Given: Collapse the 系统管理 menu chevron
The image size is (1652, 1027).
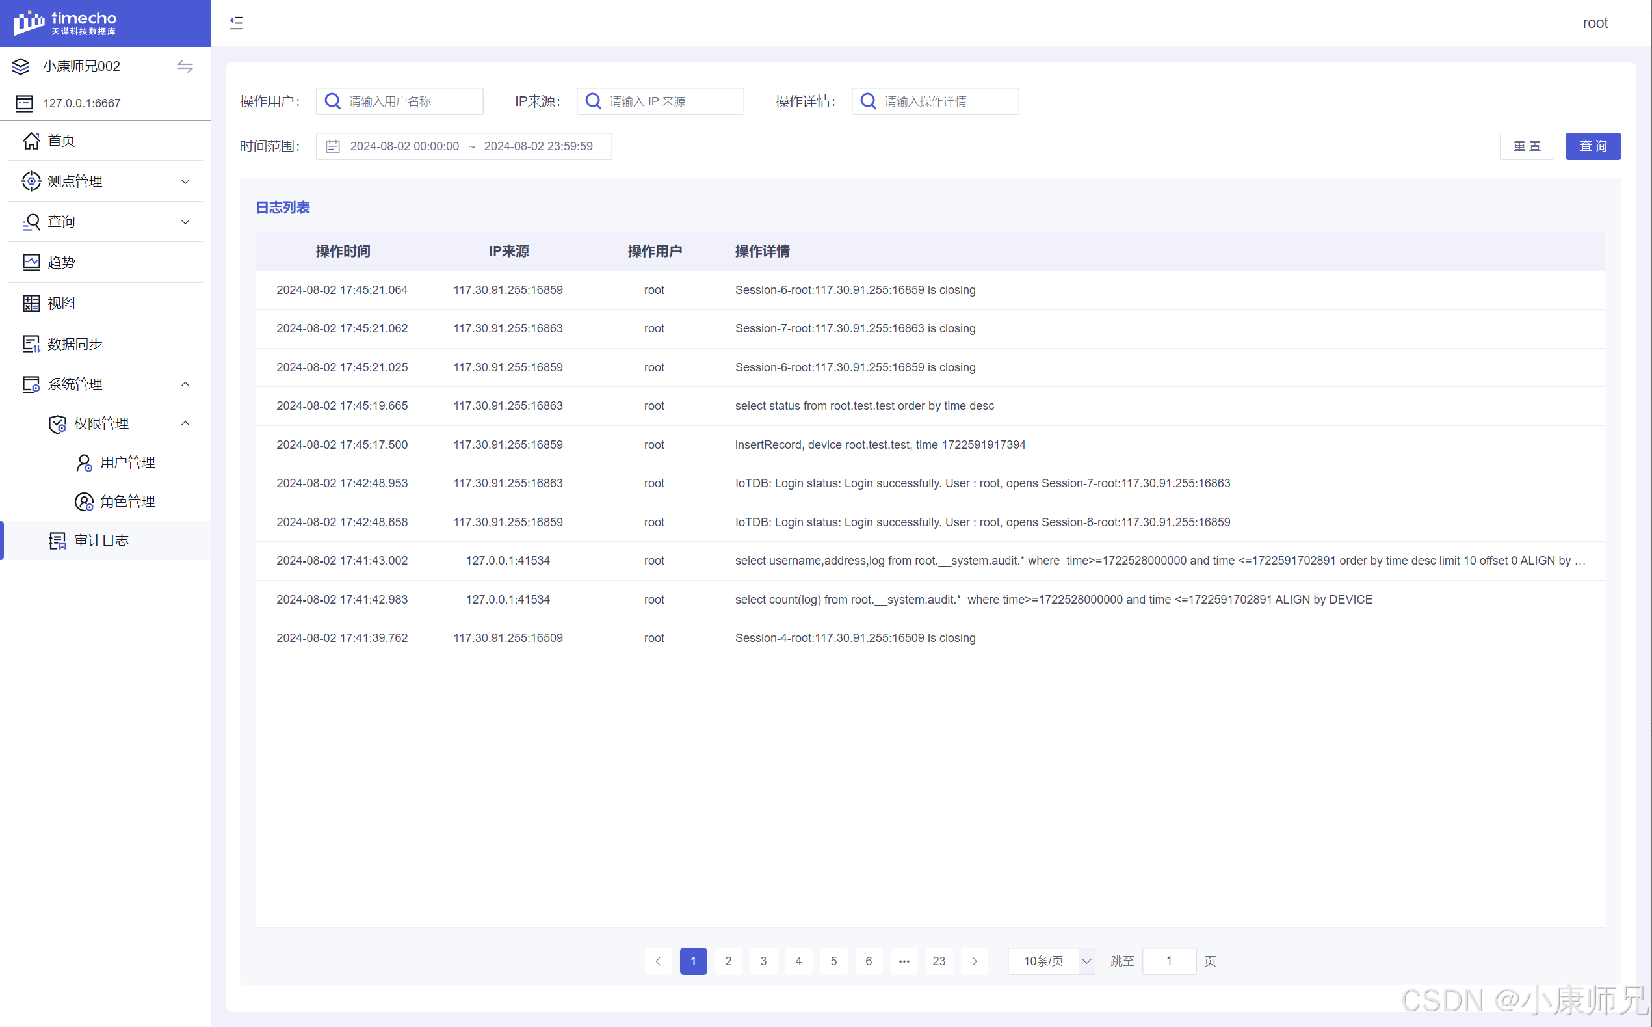Looking at the screenshot, I should pyautogui.click(x=185, y=384).
